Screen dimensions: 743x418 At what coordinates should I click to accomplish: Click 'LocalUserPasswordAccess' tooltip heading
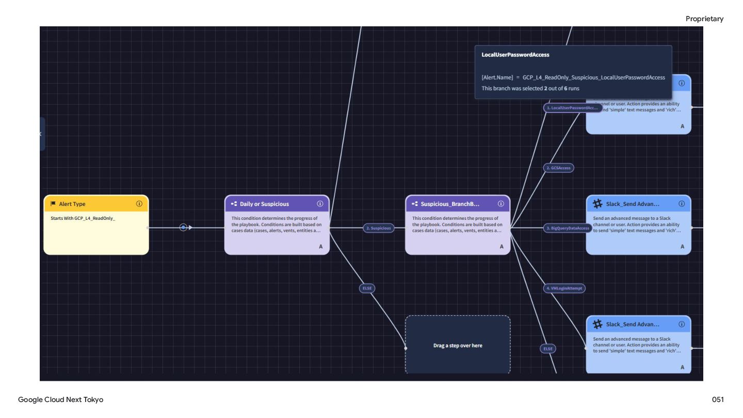(515, 55)
